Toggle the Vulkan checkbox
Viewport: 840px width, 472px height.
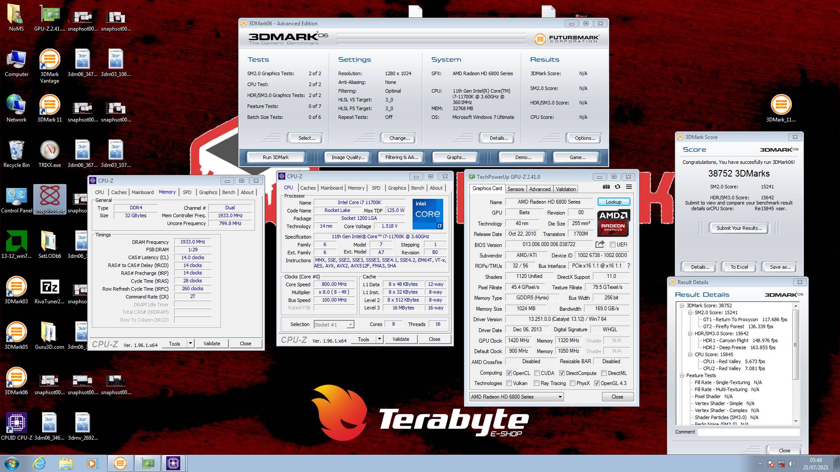tap(509, 383)
